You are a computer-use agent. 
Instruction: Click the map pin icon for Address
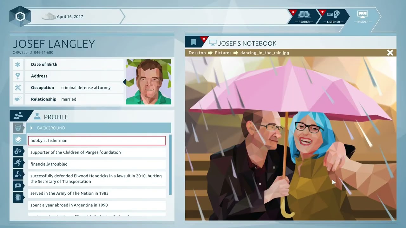tap(18, 76)
